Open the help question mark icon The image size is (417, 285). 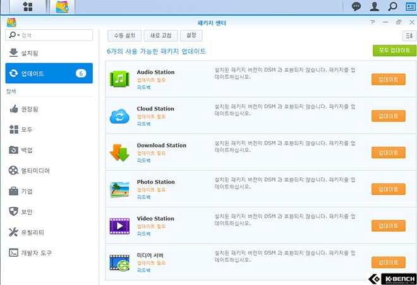click(373, 22)
